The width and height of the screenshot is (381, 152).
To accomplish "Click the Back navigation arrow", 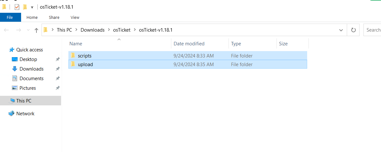I will click(6, 30).
